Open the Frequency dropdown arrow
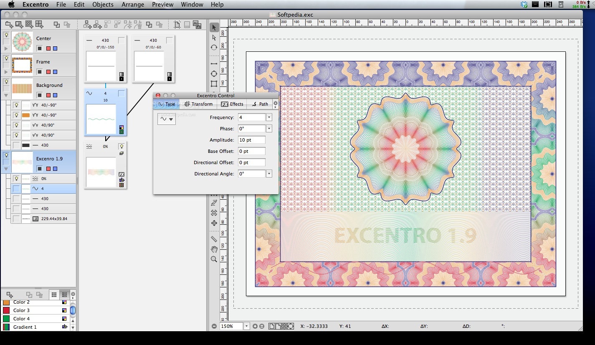The height and width of the screenshot is (345, 595). pos(269,117)
